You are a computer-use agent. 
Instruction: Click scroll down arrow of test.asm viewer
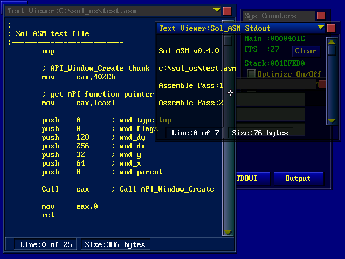click(227, 233)
